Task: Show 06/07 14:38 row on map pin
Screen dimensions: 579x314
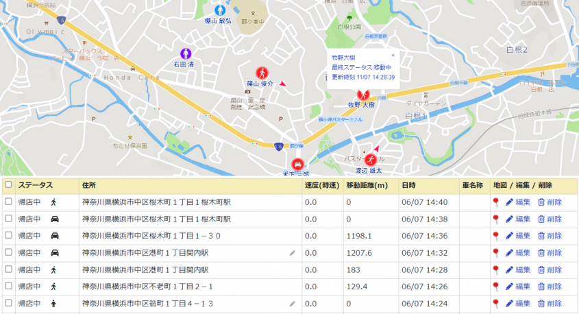Action: [496, 219]
